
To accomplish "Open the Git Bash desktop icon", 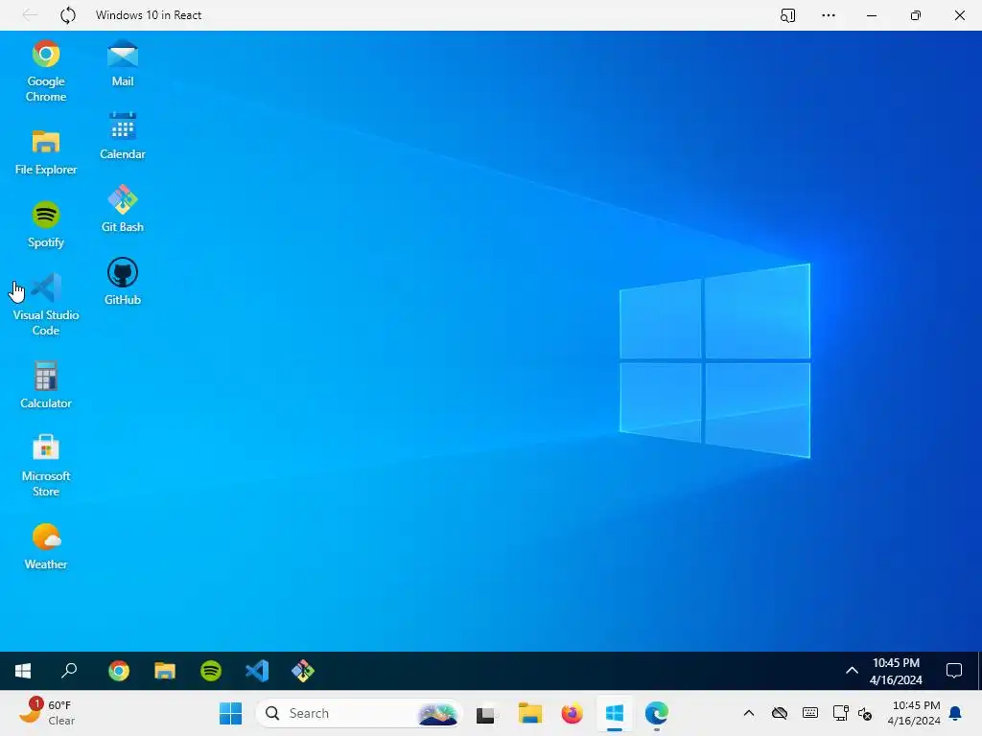I will 122,209.
